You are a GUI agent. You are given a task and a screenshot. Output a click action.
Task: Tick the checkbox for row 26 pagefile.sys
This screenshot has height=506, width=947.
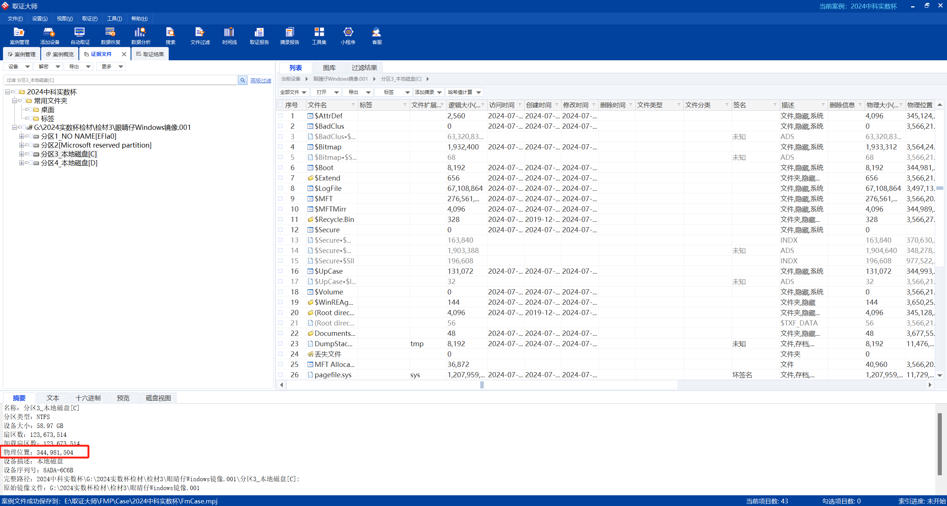[x=281, y=375]
